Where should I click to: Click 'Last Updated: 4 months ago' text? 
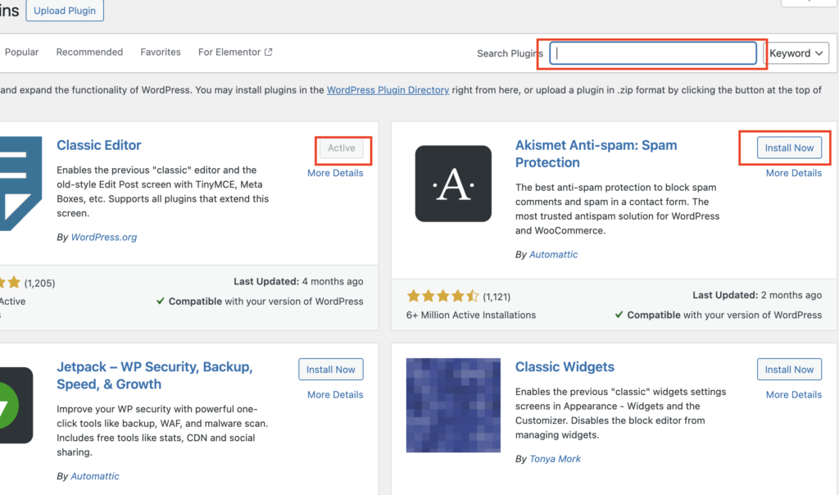point(298,281)
